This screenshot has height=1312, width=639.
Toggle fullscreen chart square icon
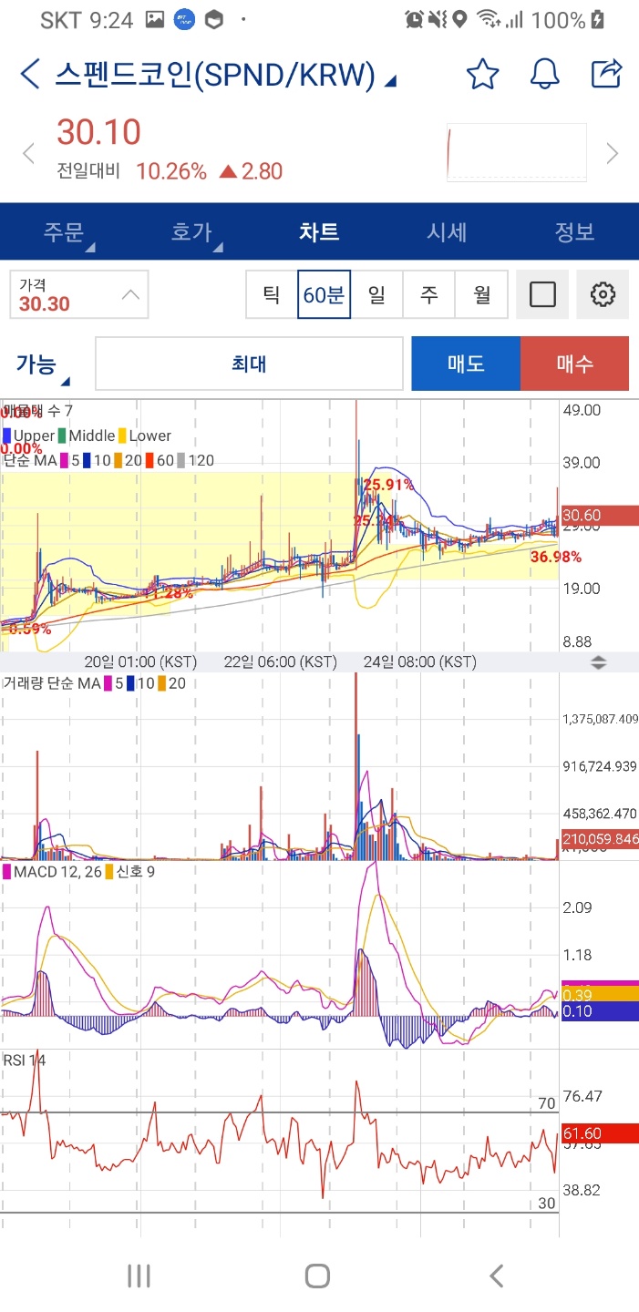tap(542, 294)
